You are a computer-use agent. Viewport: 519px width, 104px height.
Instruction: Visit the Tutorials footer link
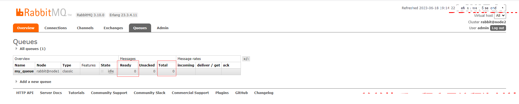point(76,93)
